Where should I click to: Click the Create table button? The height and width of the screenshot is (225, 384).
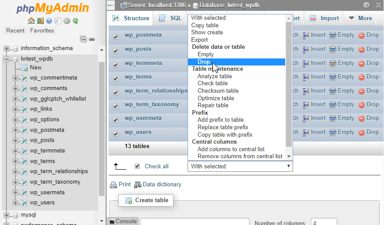tap(146, 200)
